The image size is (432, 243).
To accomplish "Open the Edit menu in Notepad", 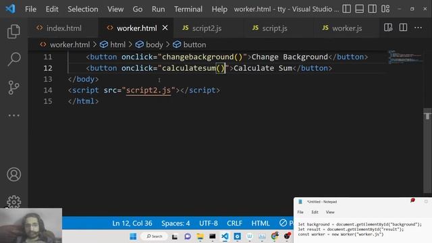I will (315, 212).
